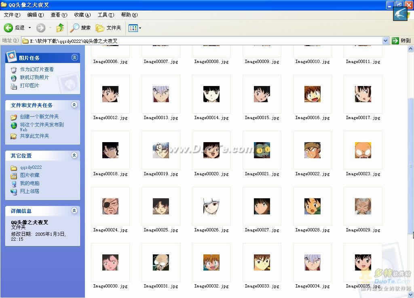
Task: Open My Pictures (图片收藏) link
Action: [30, 175]
